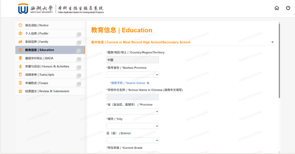Open the Notice menu item
This screenshot has width=295, height=154.
pos(50,25)
